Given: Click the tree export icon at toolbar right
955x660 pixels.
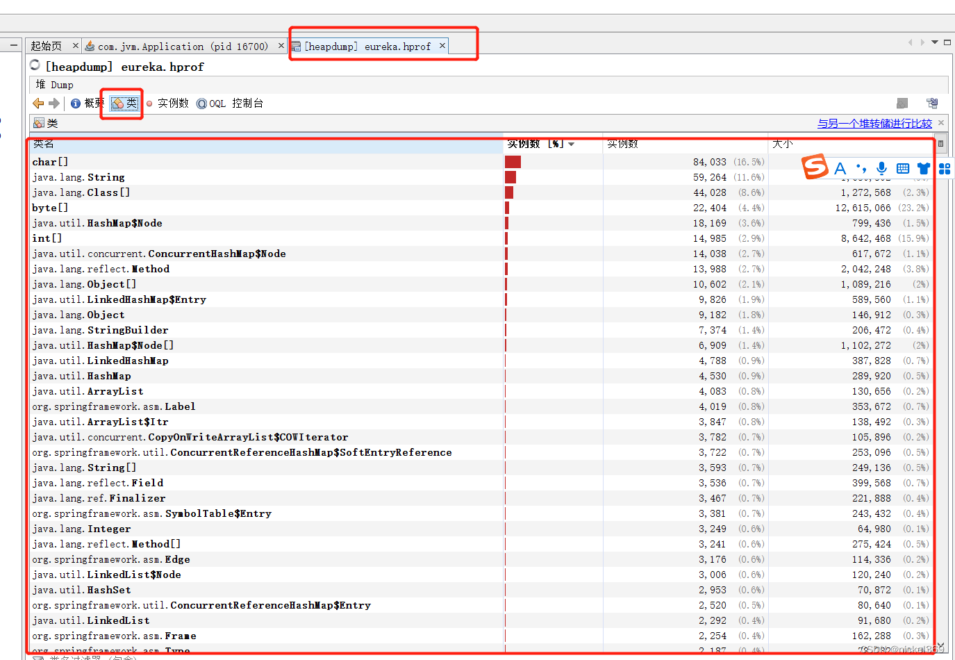Looking at the screenshot, I should pyautogui.click(x=932, y=104).
